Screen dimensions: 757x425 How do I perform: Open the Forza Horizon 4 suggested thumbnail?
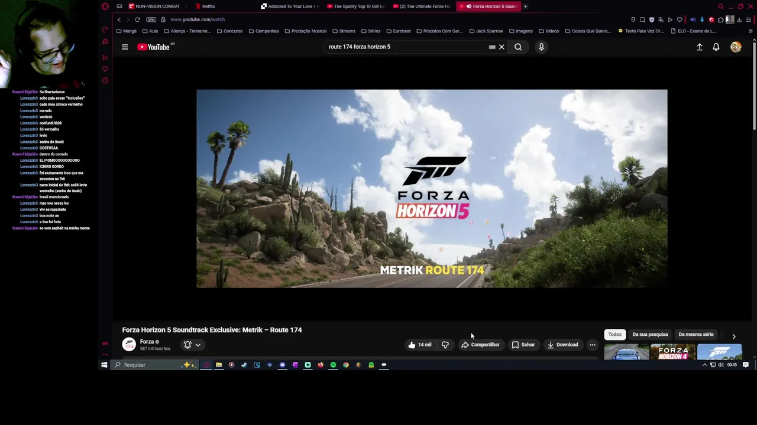[x=672, y=352]
